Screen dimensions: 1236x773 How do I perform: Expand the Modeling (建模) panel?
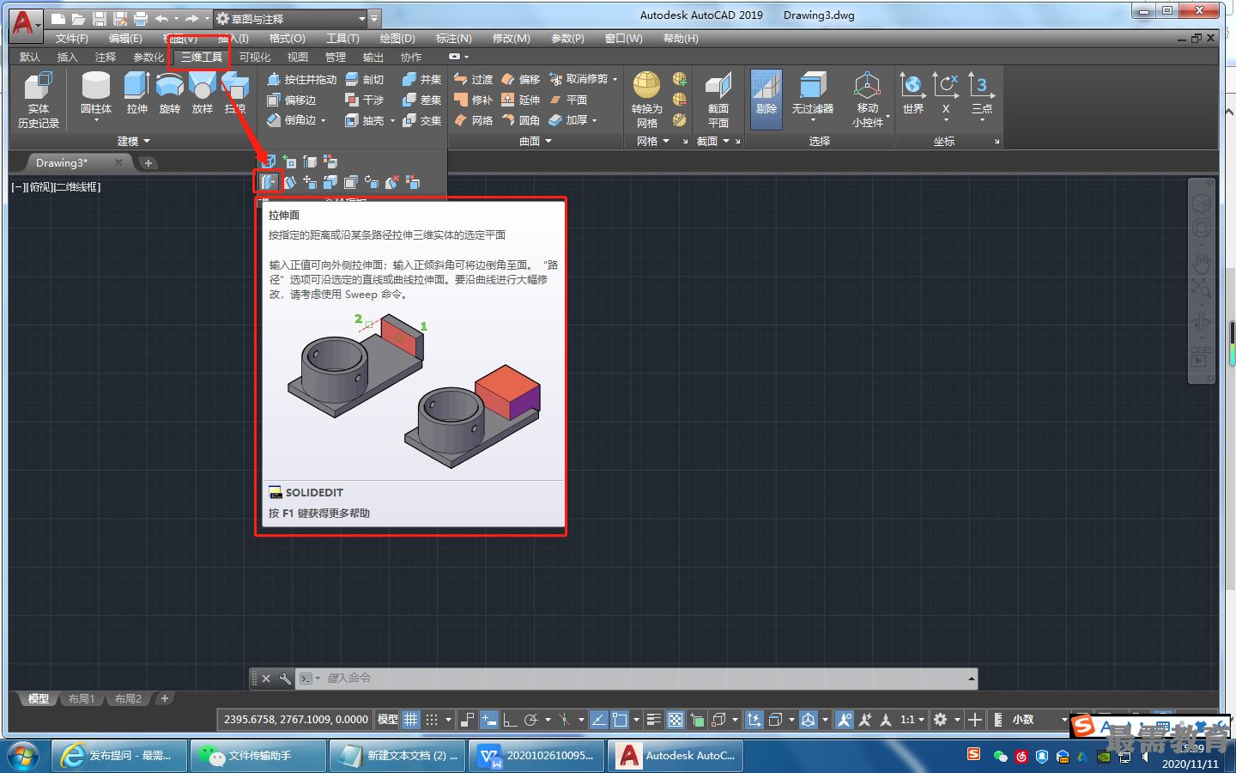pyautogui.click(x=134, y=141)
